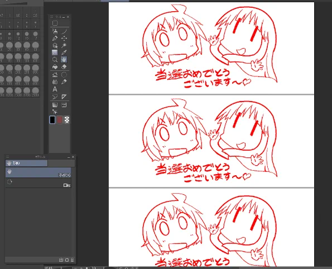
Task: Select the rectangular Selection tool
Action: click(55, 23)
